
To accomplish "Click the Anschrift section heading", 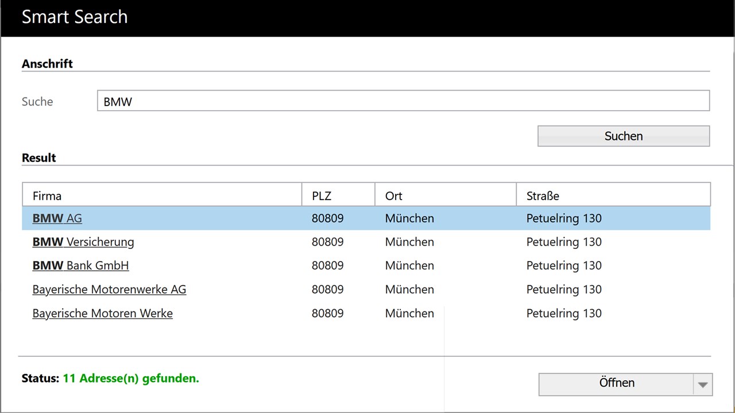I will click(47, 64).
